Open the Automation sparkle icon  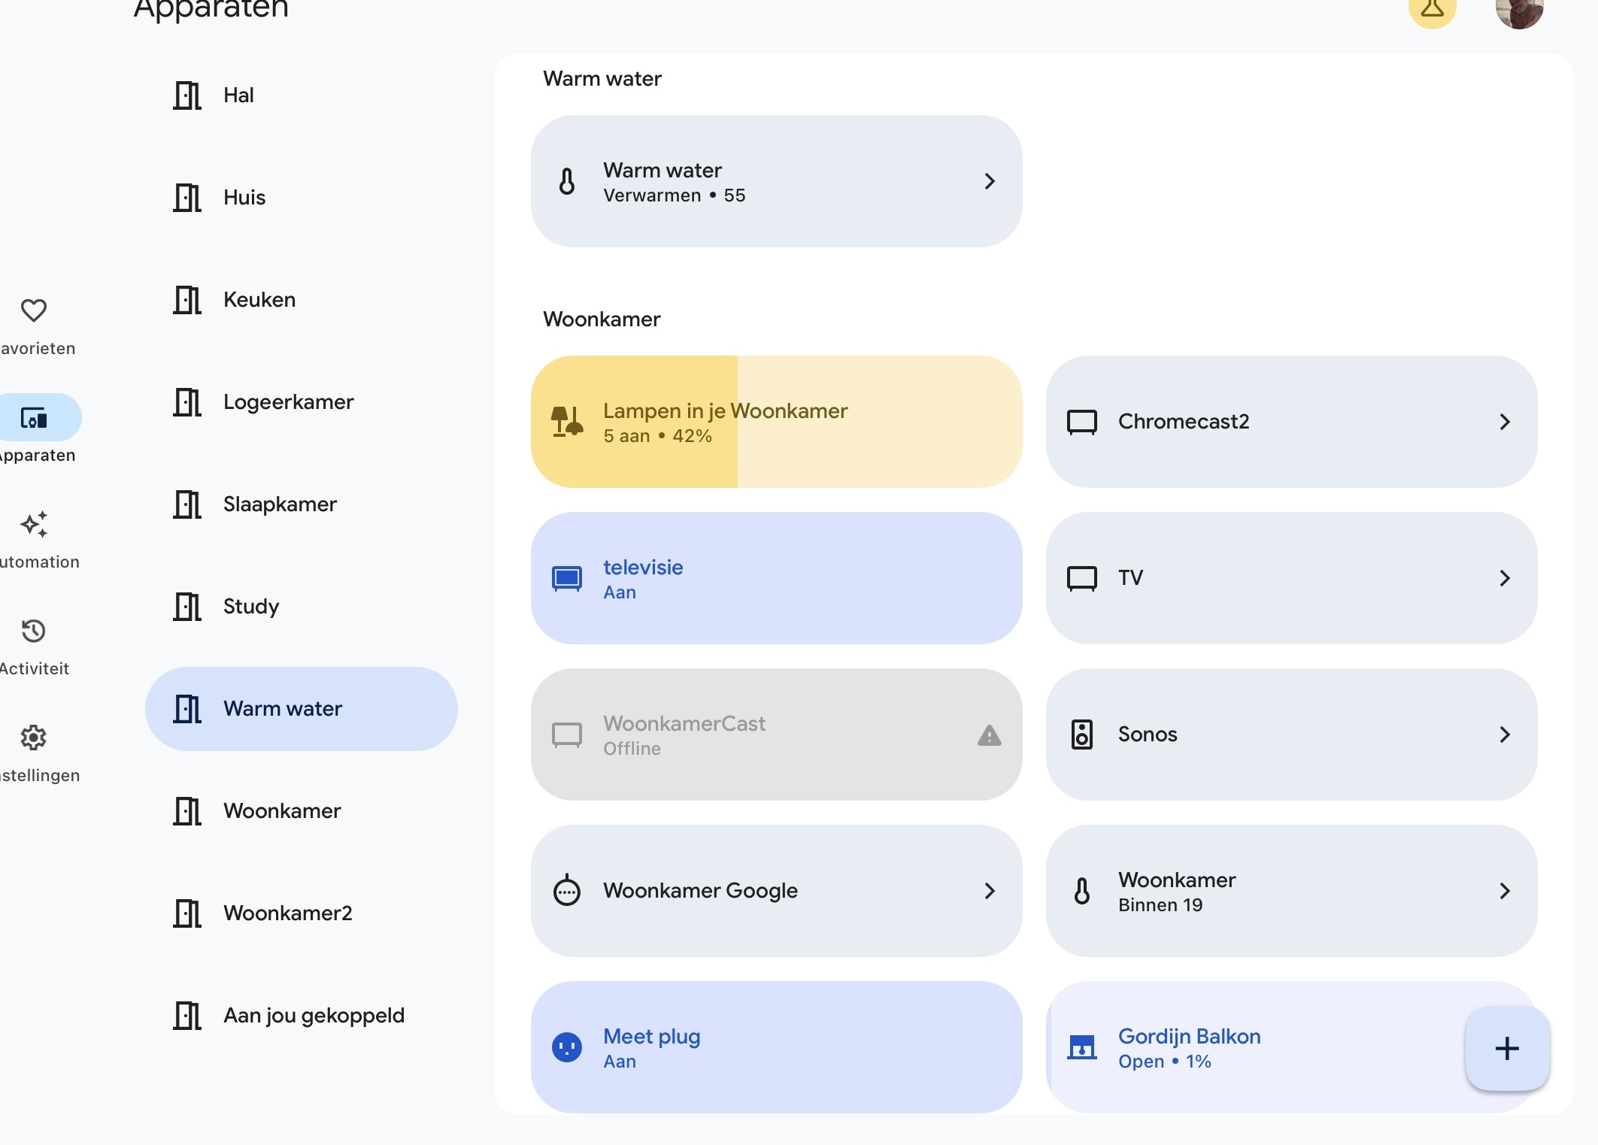tap(34, 524)
